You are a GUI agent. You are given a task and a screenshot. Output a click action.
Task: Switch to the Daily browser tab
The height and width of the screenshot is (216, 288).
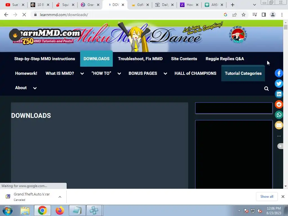tap(164, 5)
